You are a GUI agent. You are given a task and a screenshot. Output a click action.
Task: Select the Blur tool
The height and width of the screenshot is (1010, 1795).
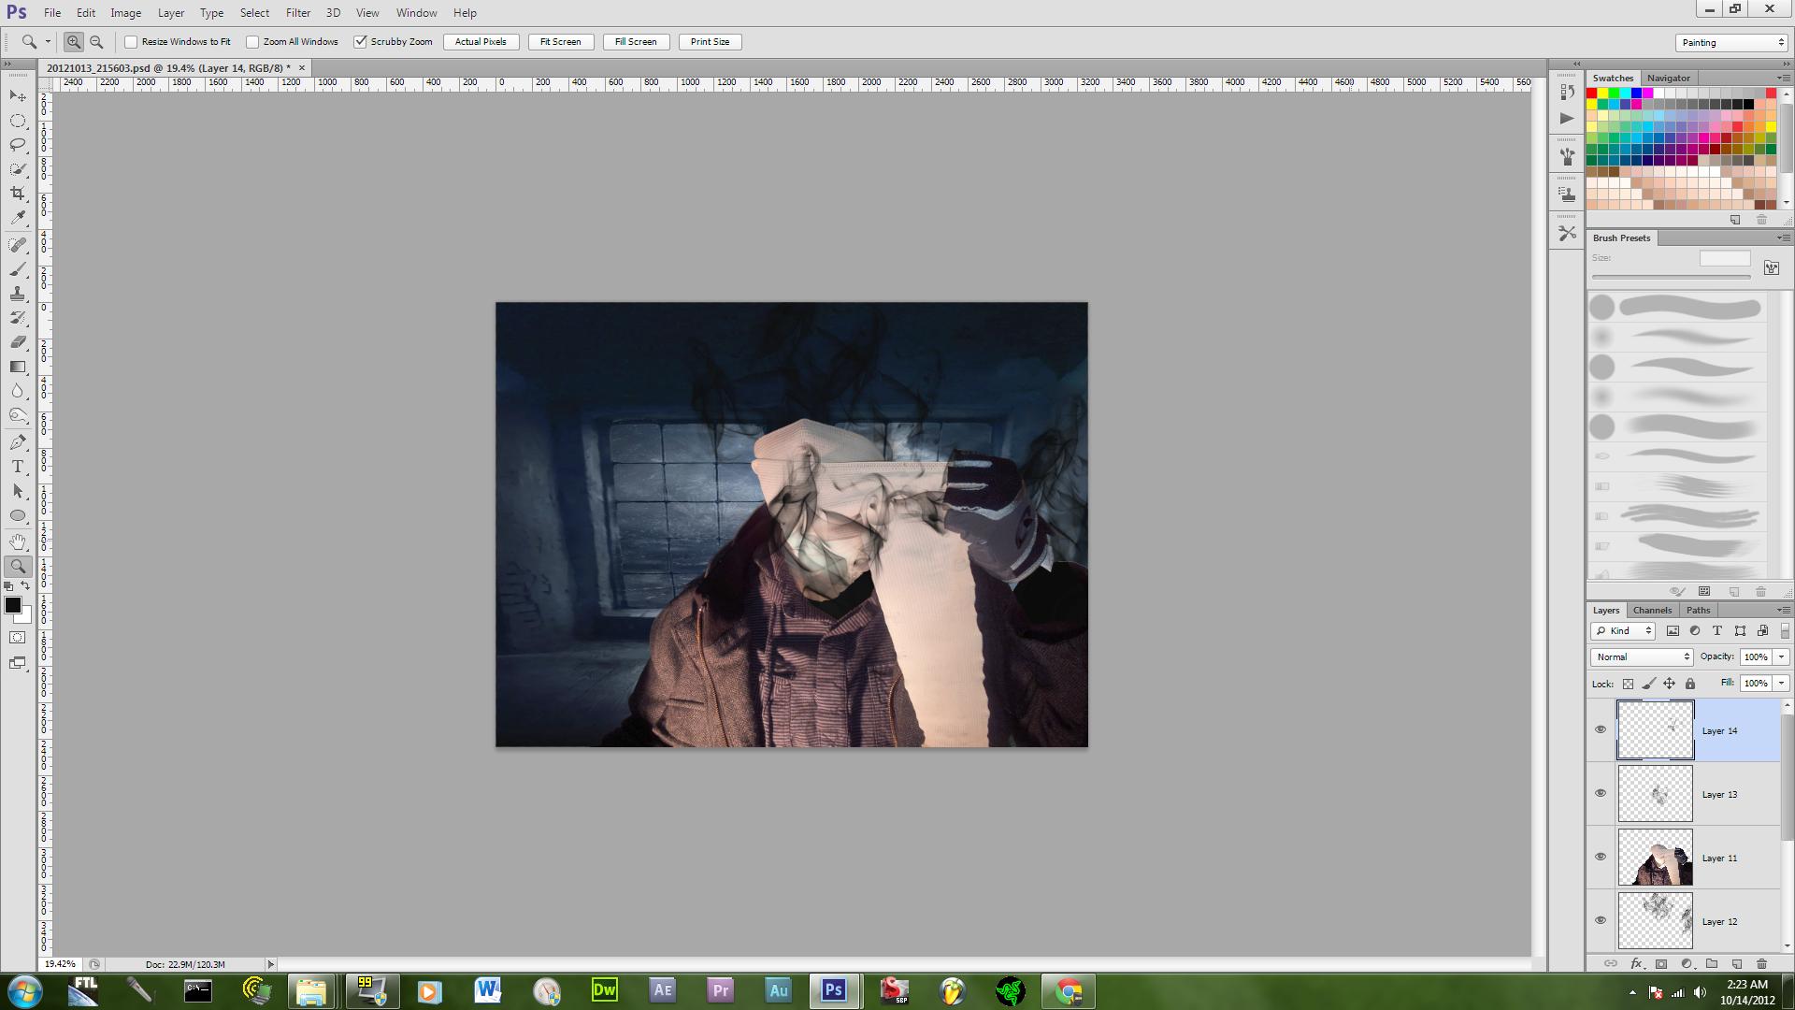coord(18,391)
